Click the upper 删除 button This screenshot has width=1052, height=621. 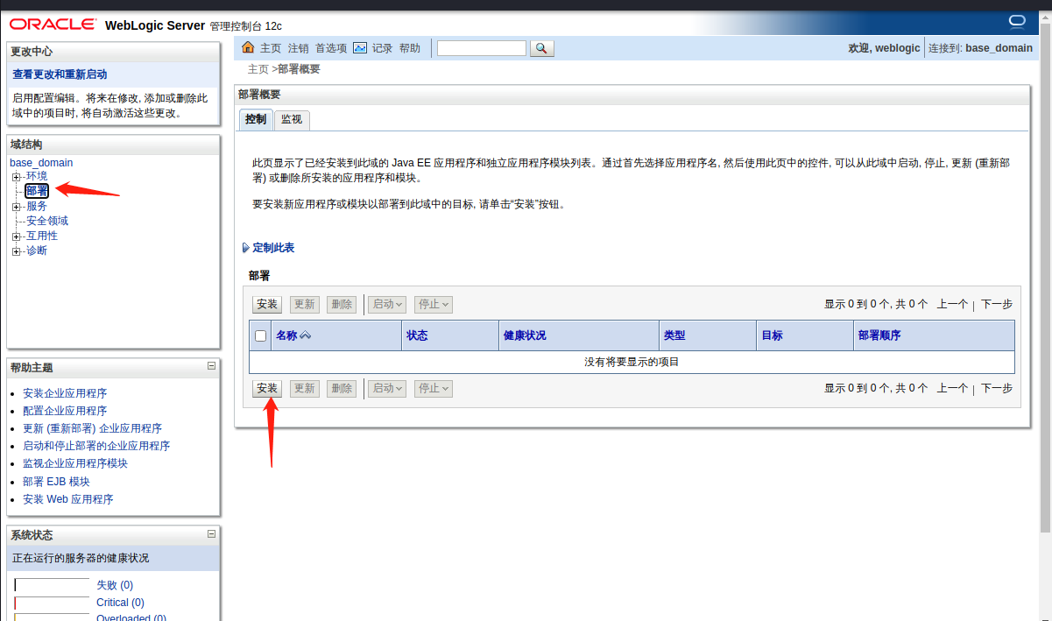(342, 304)
